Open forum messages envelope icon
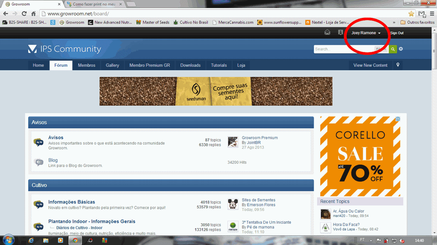This screenshot has height=245, width=437. click(327, 32)
